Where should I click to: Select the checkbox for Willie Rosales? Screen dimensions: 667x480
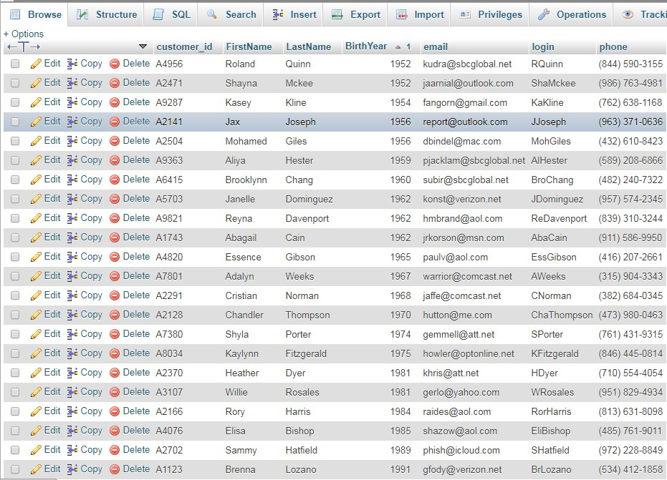tap(15, 392)
